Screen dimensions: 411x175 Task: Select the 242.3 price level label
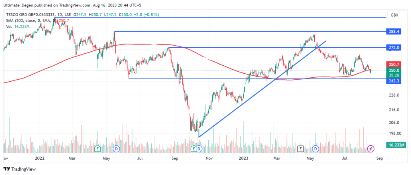pyautogui.click(x=394, y=81)
